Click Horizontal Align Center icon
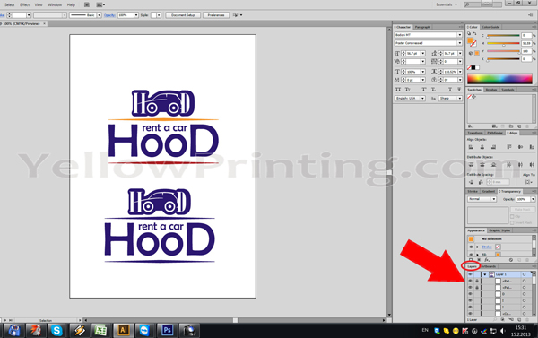Viewport: 538px width, 338px height. tap(482, 147)
